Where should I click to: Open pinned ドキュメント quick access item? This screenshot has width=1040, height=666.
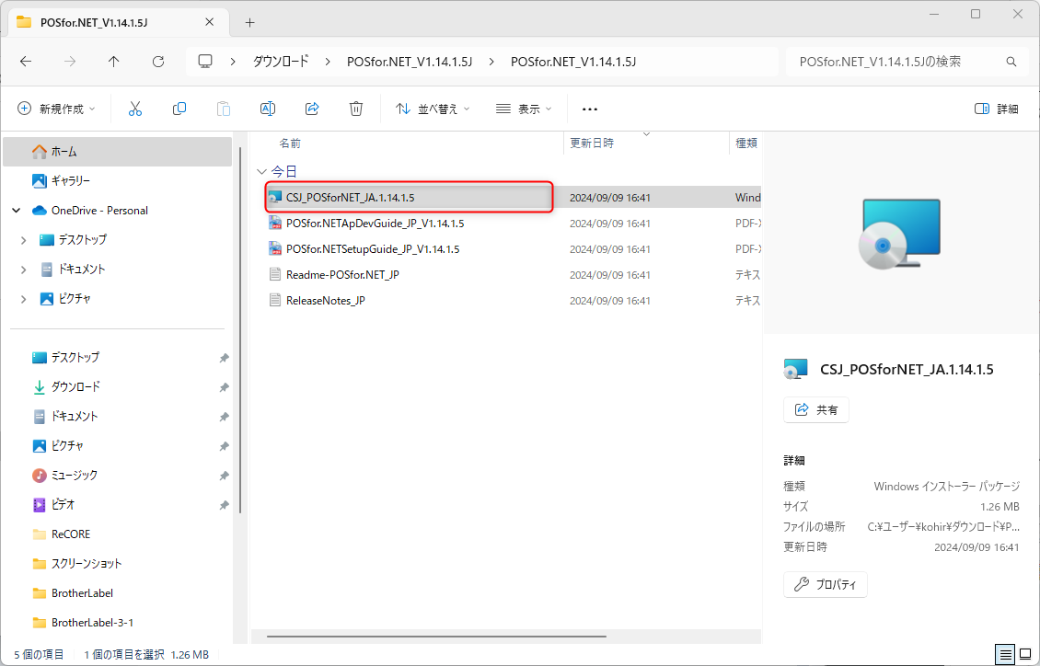pyautogui.click(x=118, y=416)
